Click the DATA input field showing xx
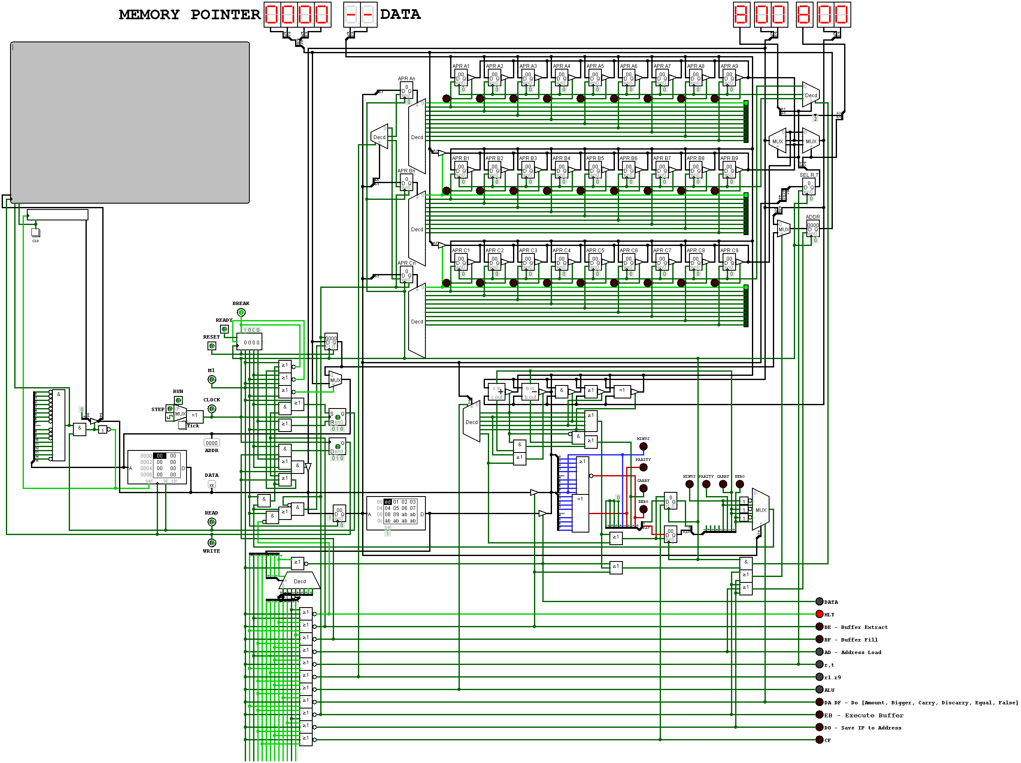Screen dimensions: 1021x763 coord(212,484)
